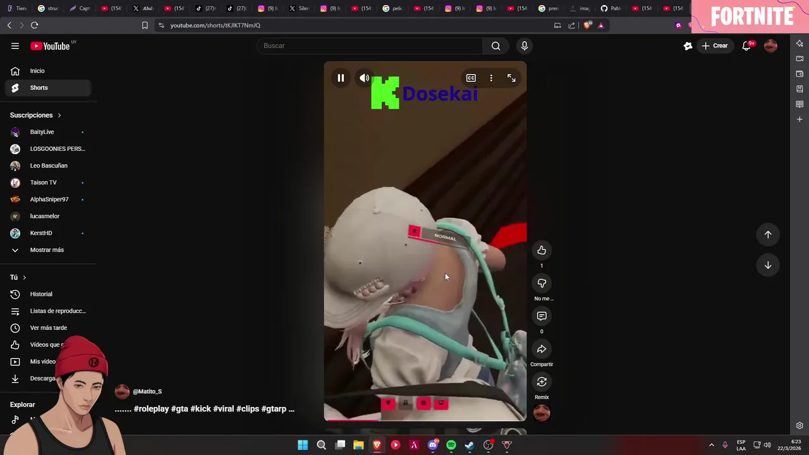
Task: Reload the page with the refresh icon
Action: (34, 25)
